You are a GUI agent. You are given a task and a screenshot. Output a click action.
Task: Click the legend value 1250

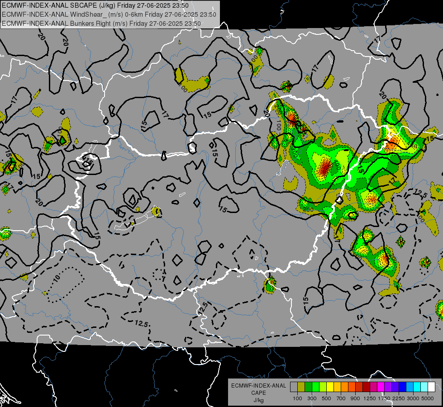pos(370,398)
